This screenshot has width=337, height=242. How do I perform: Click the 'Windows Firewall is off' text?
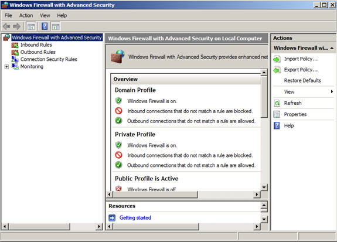(x=152, y=189)
